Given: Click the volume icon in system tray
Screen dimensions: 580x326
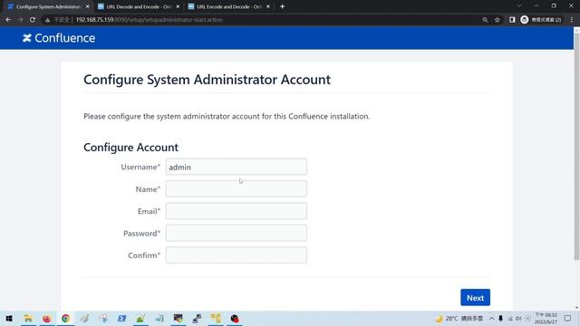Looking at the screenshot, I should pyautogui.click(x=518, y=318).
